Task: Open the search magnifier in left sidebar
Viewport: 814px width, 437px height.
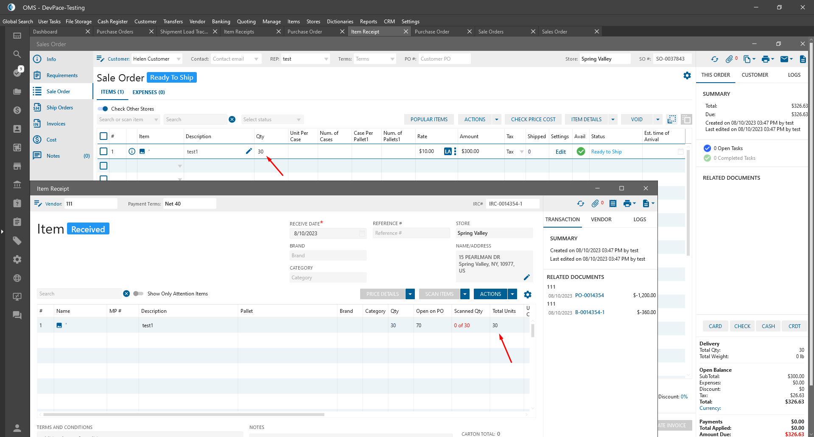Action: [17, 54]
